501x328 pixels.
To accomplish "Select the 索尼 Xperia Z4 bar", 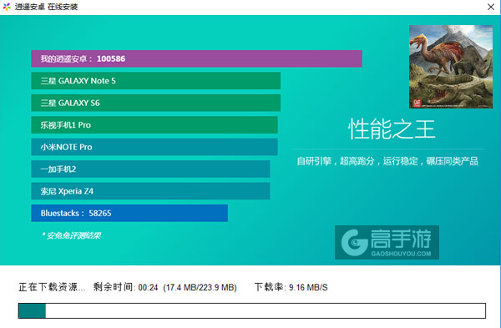I will tap(150, 191).
